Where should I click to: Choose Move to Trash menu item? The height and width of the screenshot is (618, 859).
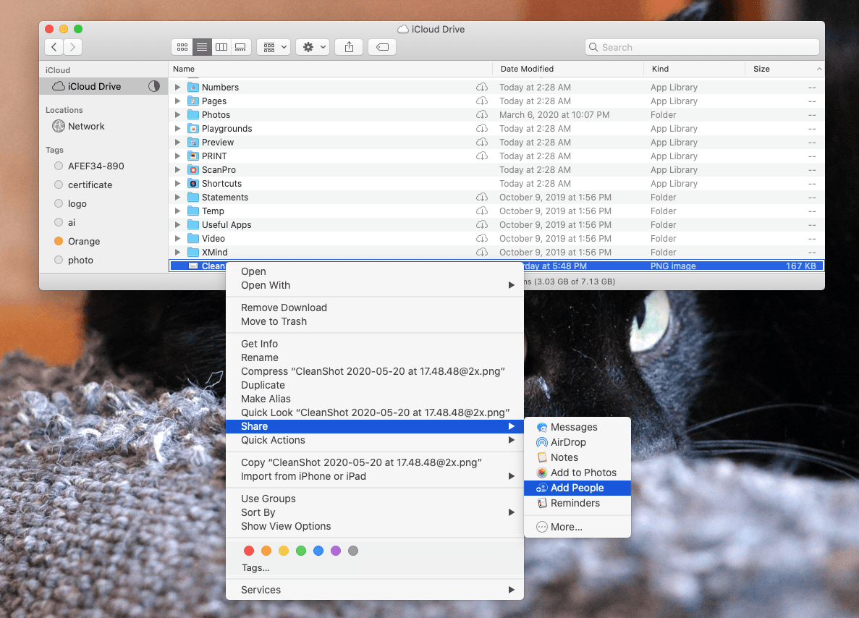274,321
